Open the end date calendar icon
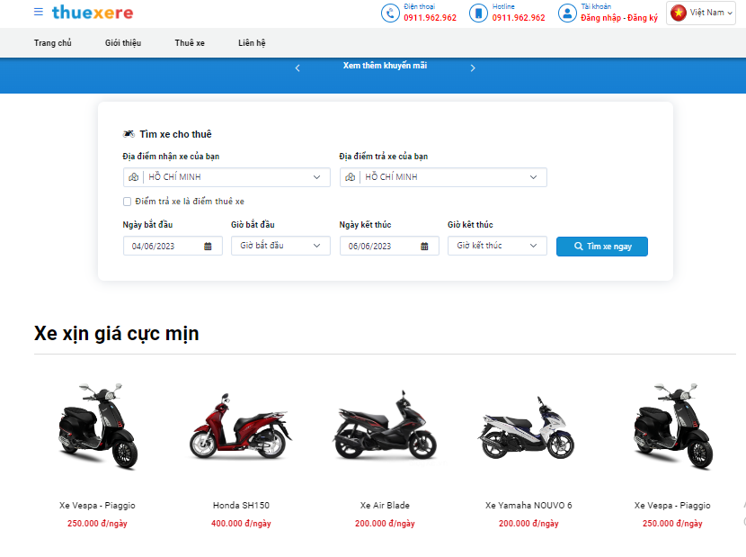746x557 pixels. point(424,247)
